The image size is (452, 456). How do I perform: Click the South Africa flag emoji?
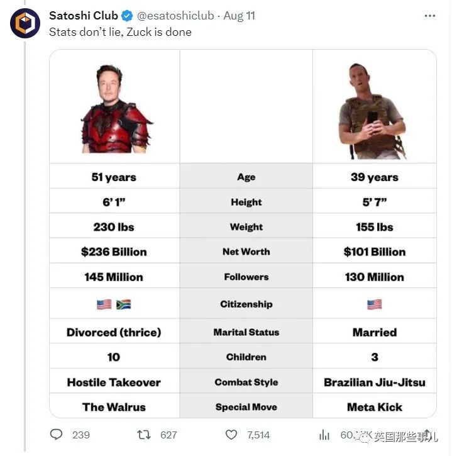click(x=124, y=304)
